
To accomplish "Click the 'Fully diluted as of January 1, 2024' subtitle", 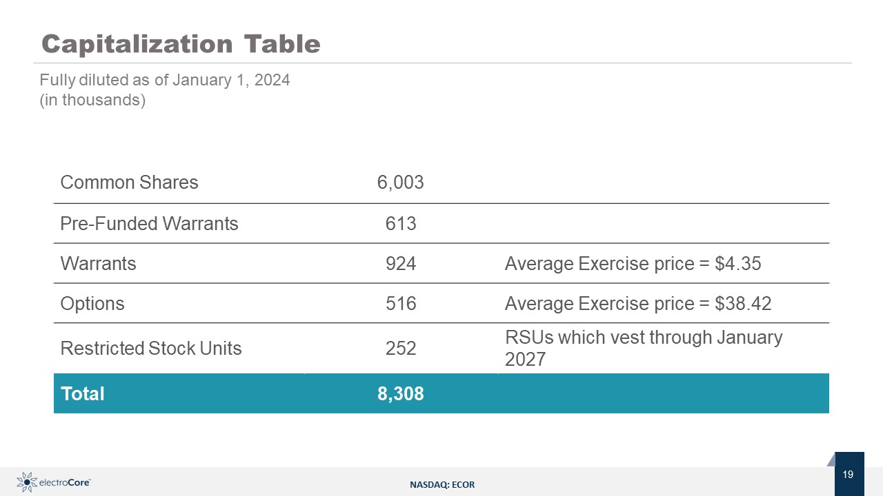I will (165, 80).
